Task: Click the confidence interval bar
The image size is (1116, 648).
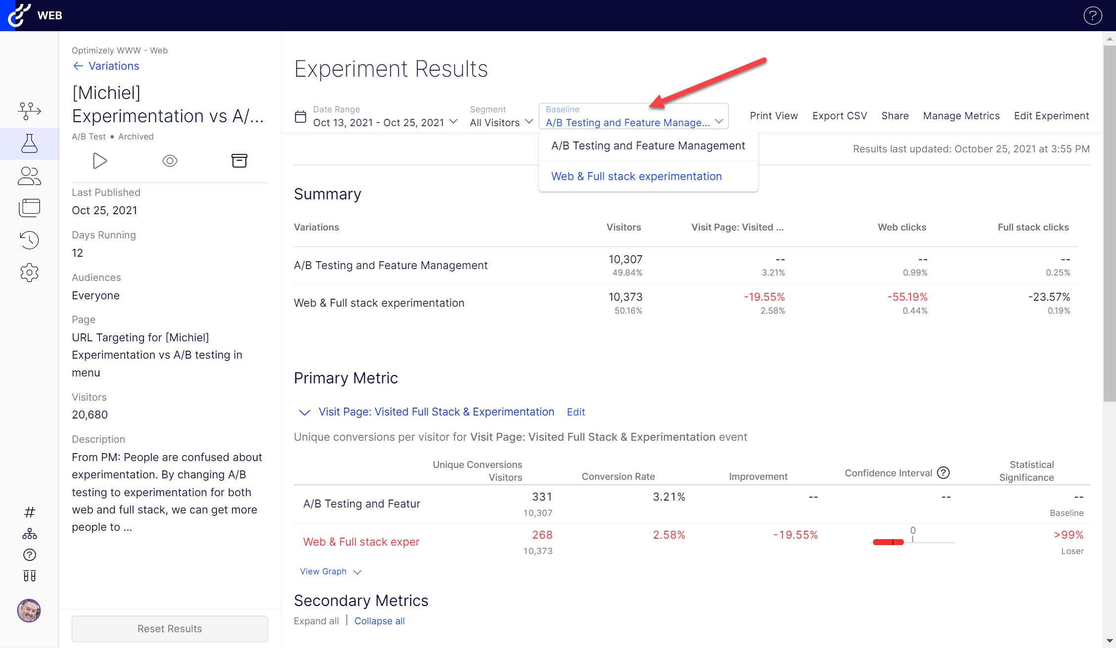Action: pos(888,542)
